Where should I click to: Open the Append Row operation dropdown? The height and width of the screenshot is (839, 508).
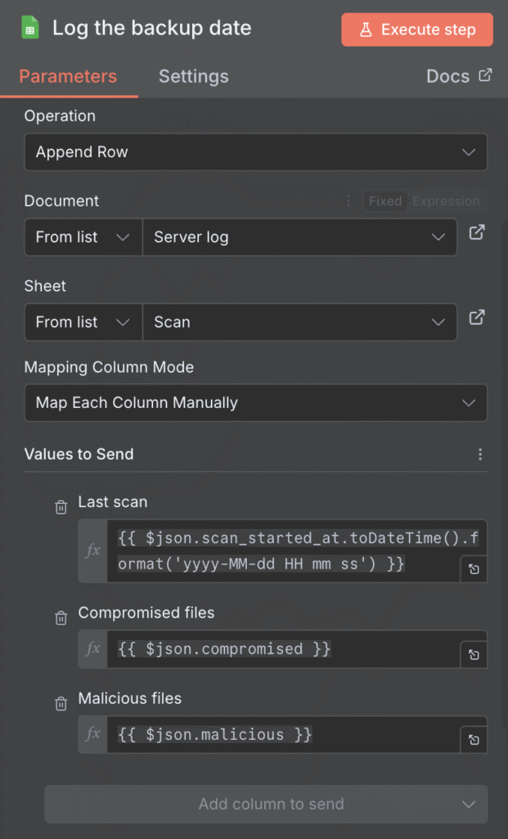[x=255, y=152]
